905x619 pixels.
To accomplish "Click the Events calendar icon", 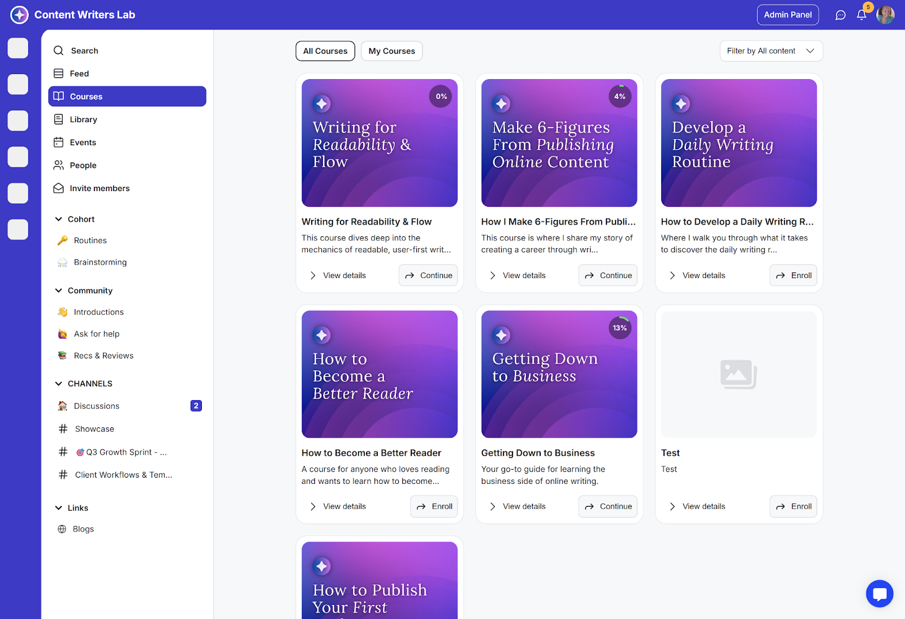I will (58, 142).
